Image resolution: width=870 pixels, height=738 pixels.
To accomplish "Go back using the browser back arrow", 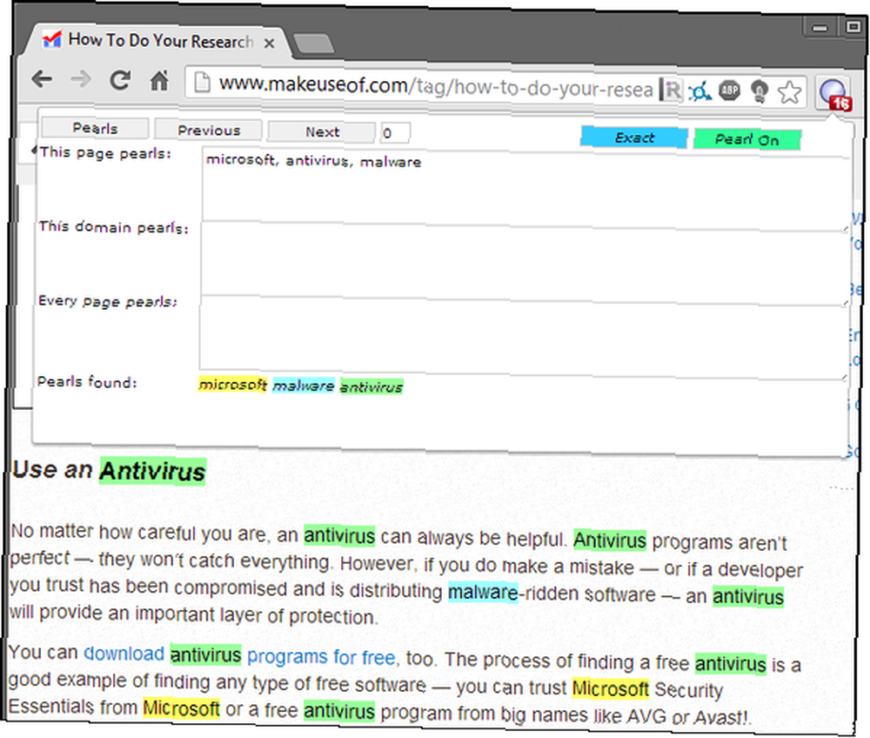I will (42, 79).
